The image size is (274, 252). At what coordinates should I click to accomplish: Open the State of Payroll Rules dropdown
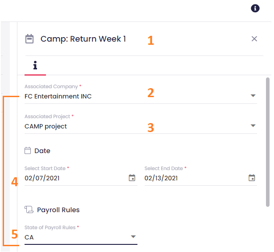[x=133, y=237]
